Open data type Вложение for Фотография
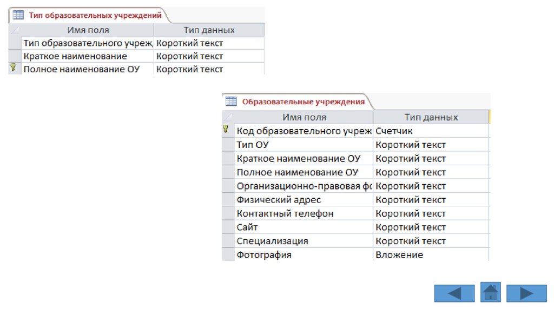Image resolution: width=554 pixels, height=310 pixels. 431,255
